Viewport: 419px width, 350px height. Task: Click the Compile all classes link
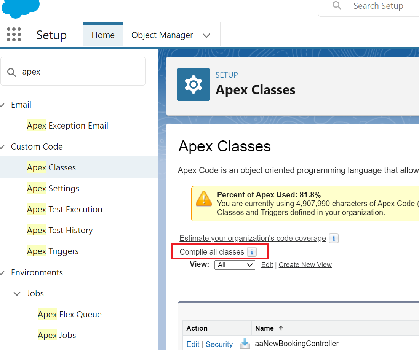click(x=212, y=252)
